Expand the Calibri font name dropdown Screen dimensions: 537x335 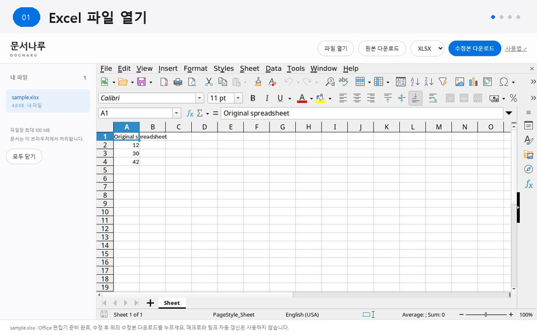200,98
